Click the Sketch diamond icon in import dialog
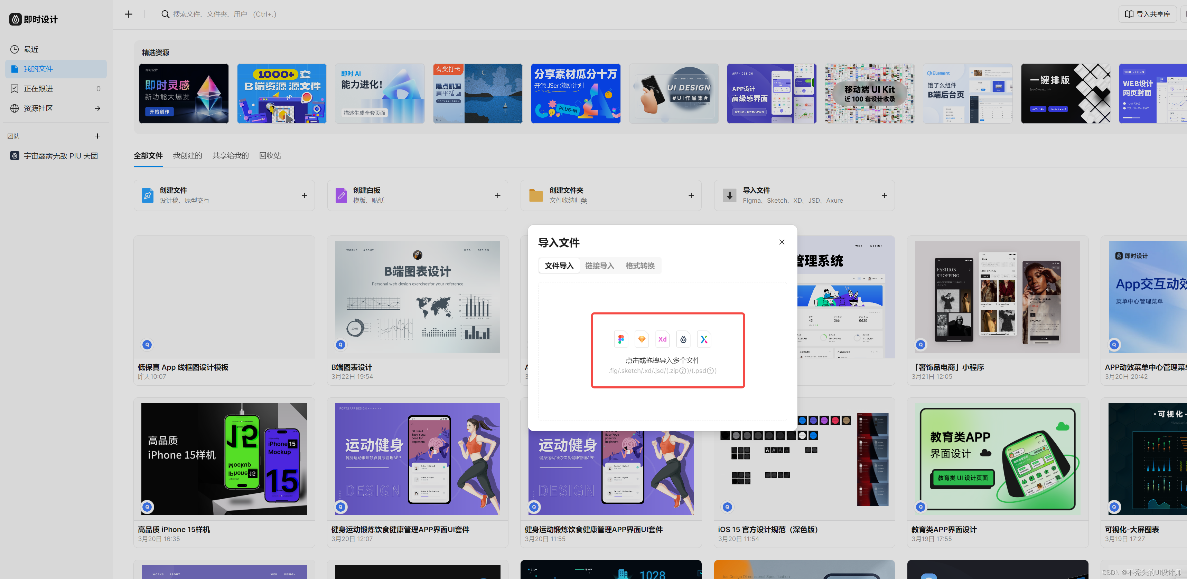This screenshot has height=579, width=1187. (642, 339)
